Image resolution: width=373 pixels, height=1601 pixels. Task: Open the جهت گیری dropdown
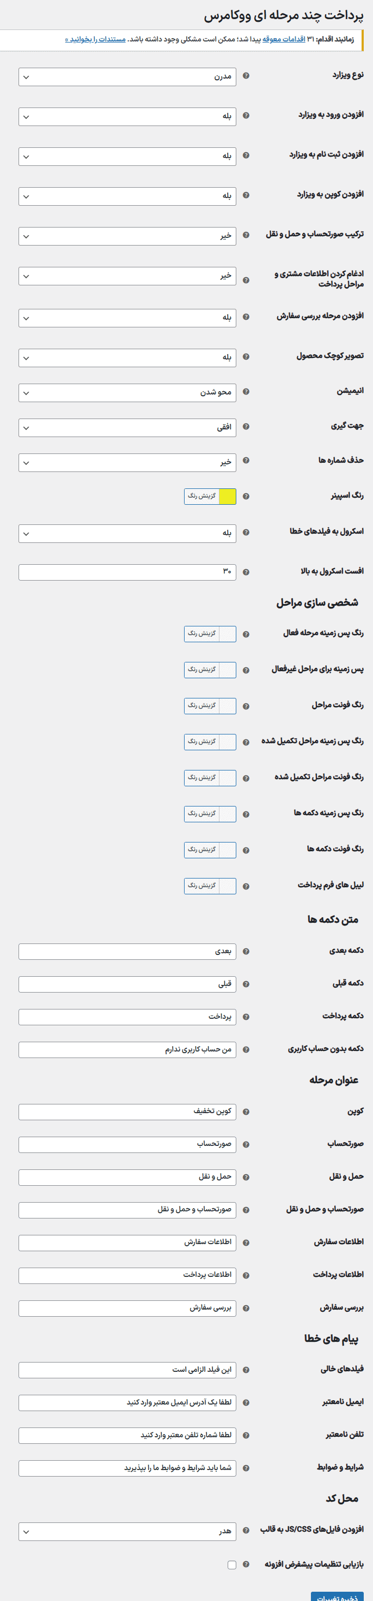point(127,428)
